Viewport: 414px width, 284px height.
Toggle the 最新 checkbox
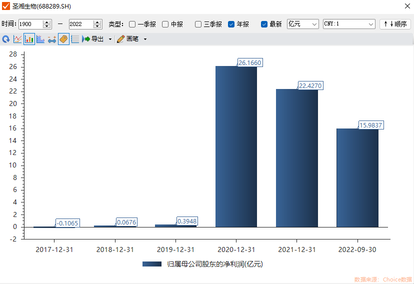[x=264, y=24]
